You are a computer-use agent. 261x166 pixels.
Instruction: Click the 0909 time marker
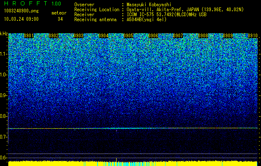(228, 36)
